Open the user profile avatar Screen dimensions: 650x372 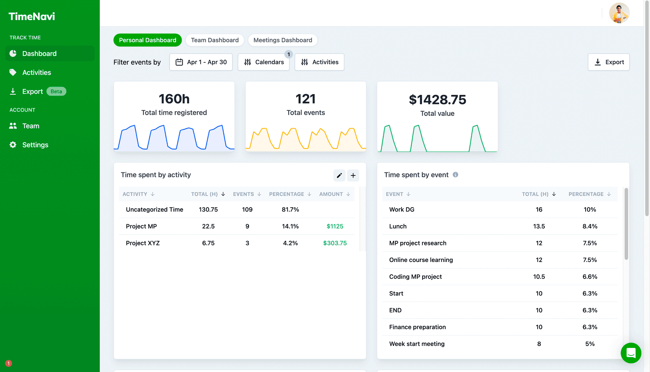click(x=619, y=13)
